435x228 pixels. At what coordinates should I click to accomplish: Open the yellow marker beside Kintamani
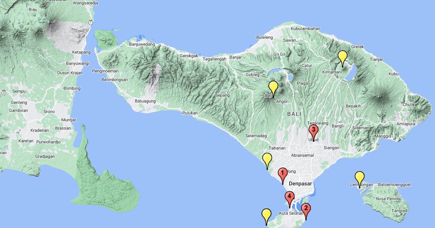343,58
